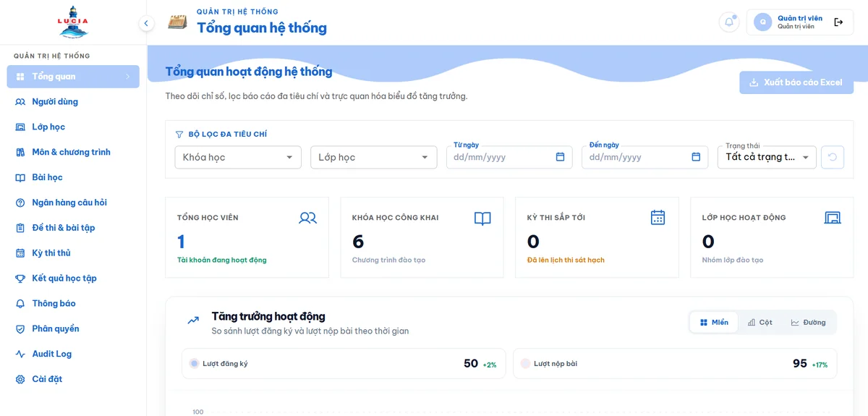868x416 pixels.
Task: Click the Từ ngày date input
Action: click(509, 157)
